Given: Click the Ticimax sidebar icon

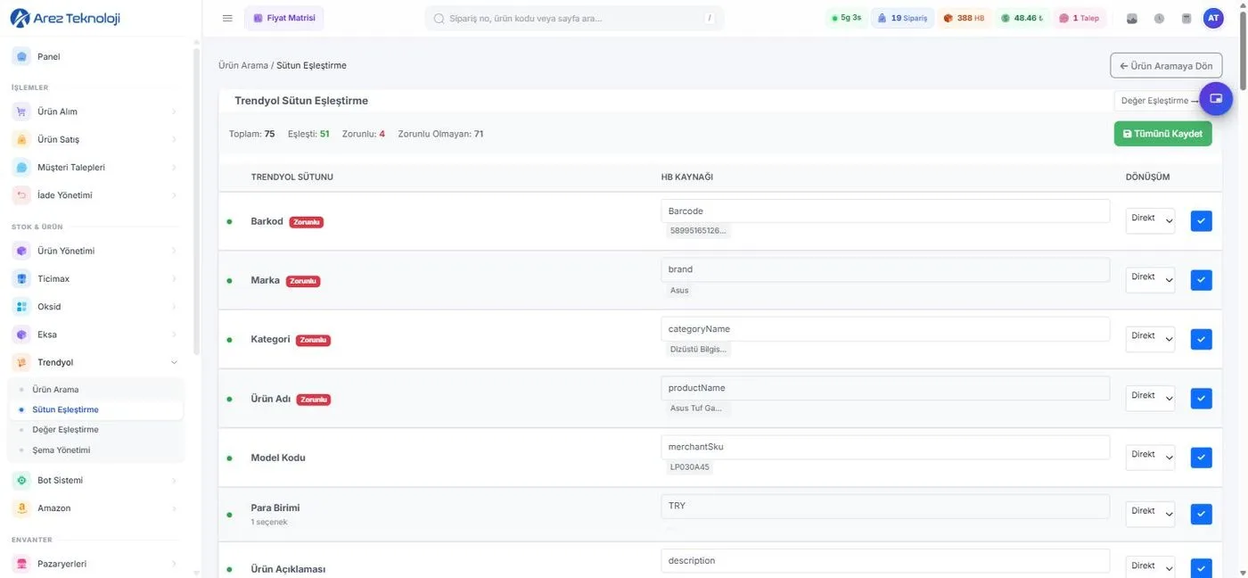Looking at the screenshot, I should 21,279.
